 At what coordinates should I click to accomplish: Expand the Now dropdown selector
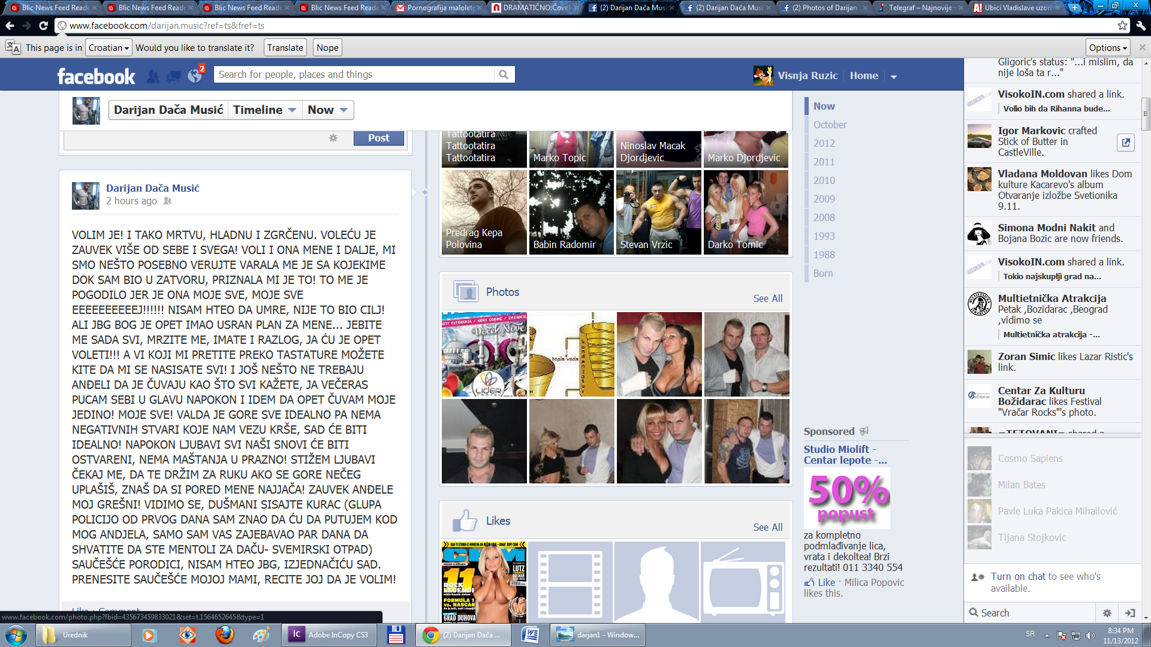327,110
